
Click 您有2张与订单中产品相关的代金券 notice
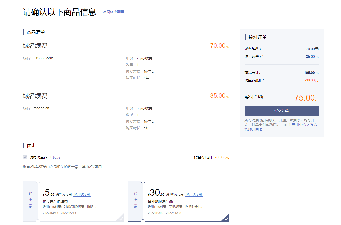coord(64,167)
